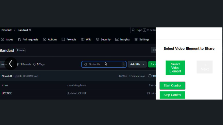Click the Actions play circle icon
This screenshot has width=223, height=125.
(x=45, y=39)
